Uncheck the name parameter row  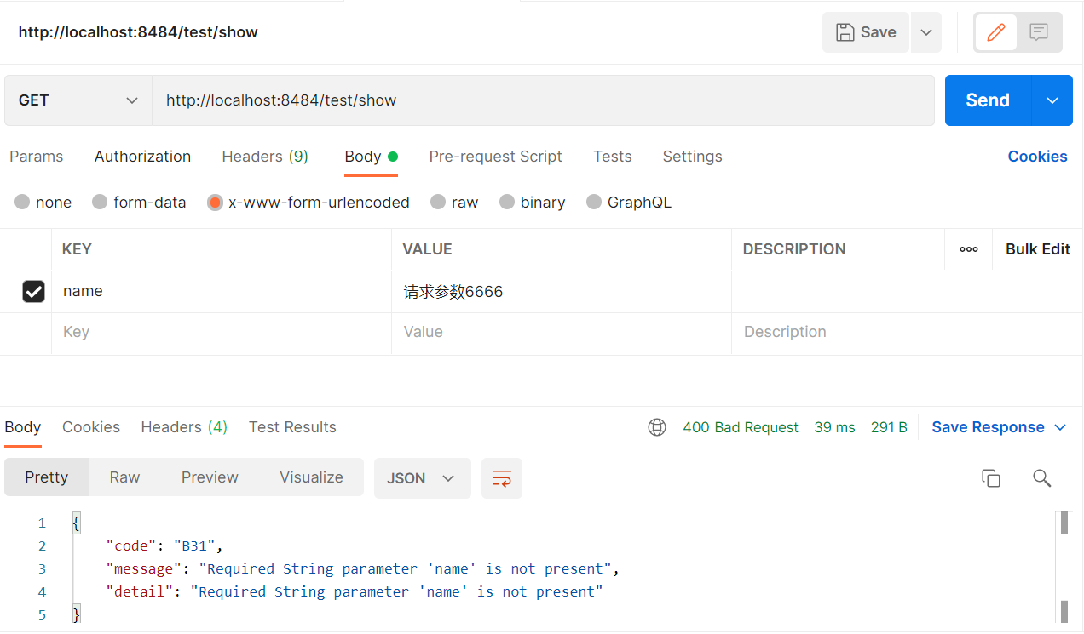click(33, 291)
